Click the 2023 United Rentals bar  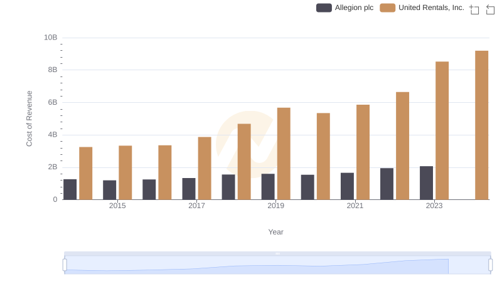442,131
